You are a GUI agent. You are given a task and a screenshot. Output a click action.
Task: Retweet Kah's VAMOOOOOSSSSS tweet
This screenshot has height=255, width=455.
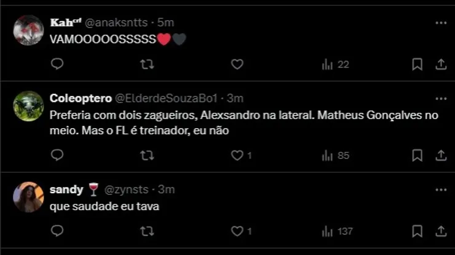pos(147,64)
